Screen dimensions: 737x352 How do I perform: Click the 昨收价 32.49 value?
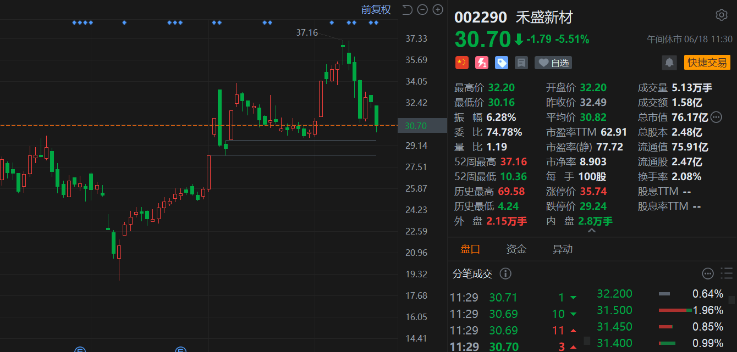(x=593, y=102)
